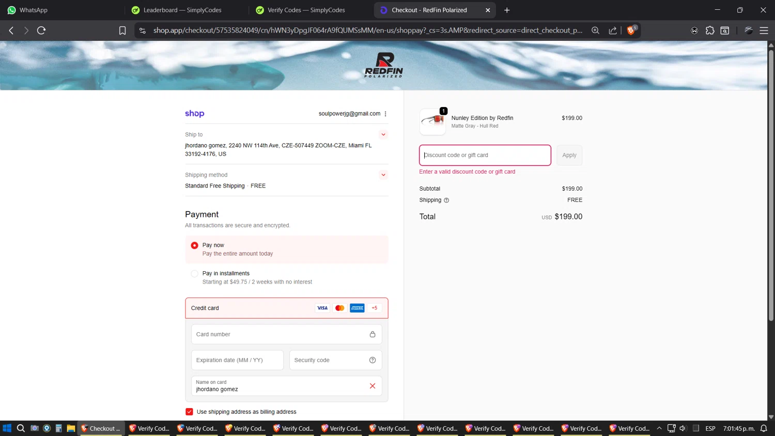Viewport: 775px width, 436px height.
Task: Share this page via the share icon
Action: pos(613,30)
